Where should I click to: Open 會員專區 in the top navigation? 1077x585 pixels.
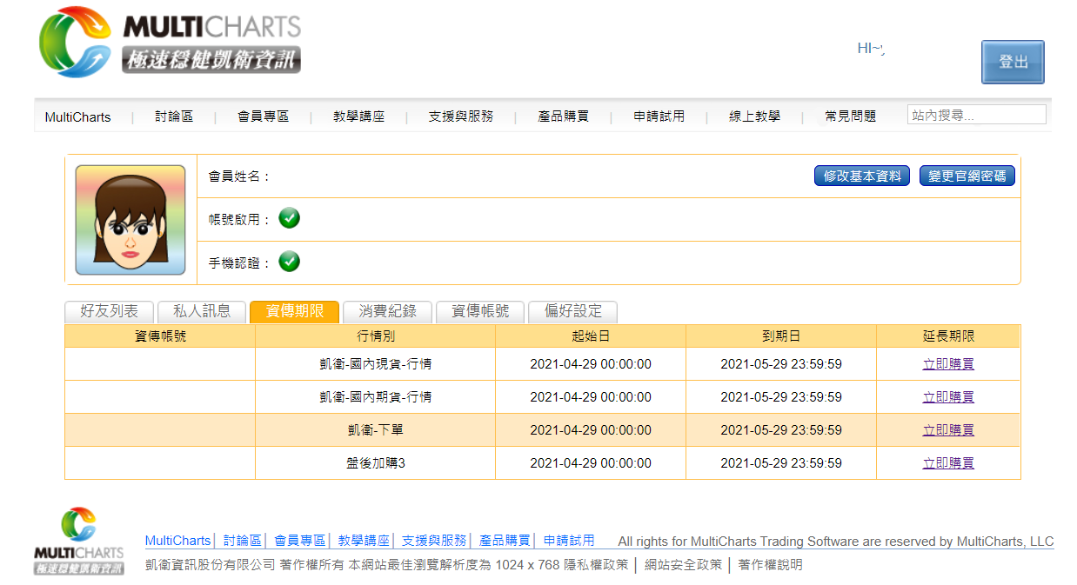coord(263,116)
